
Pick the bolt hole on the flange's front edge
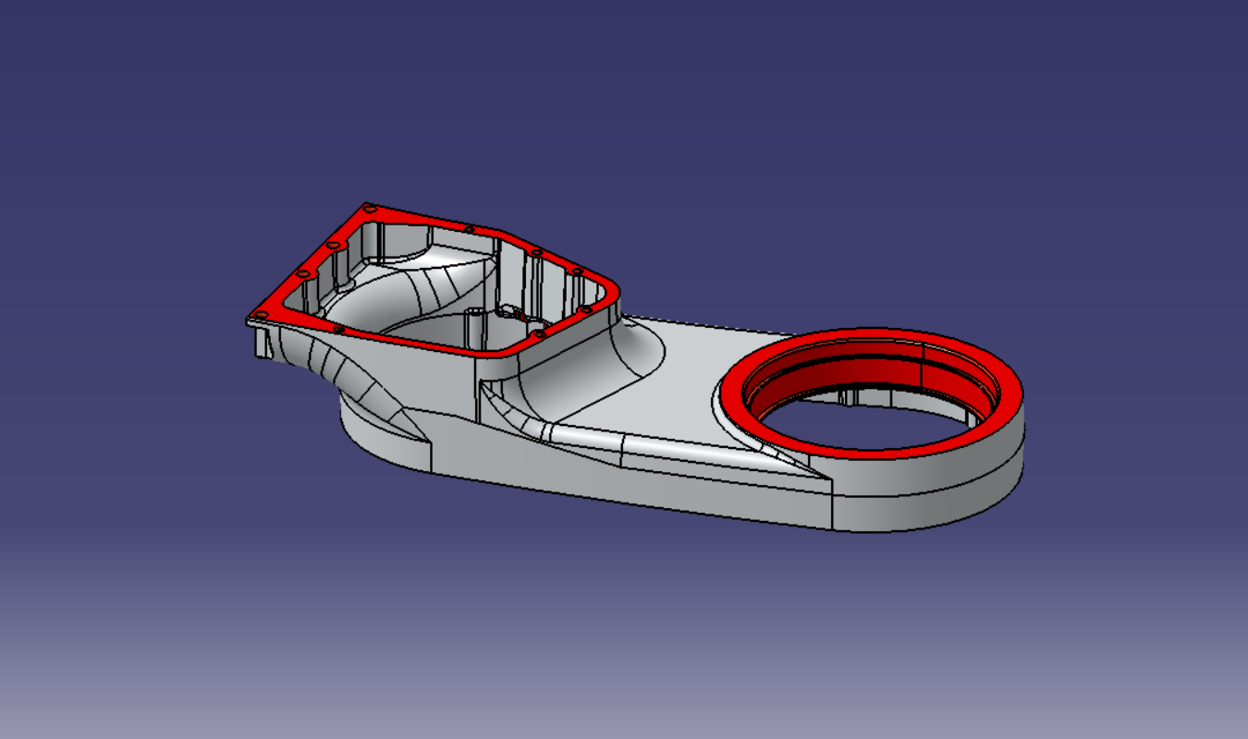337,328
